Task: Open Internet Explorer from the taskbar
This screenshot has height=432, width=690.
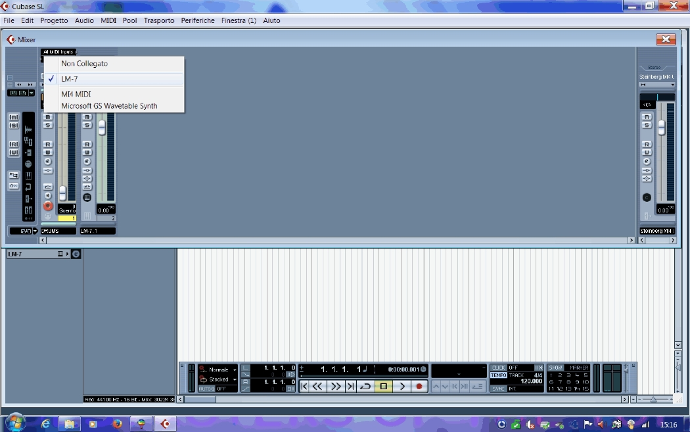Action: (x=46, y=424)
